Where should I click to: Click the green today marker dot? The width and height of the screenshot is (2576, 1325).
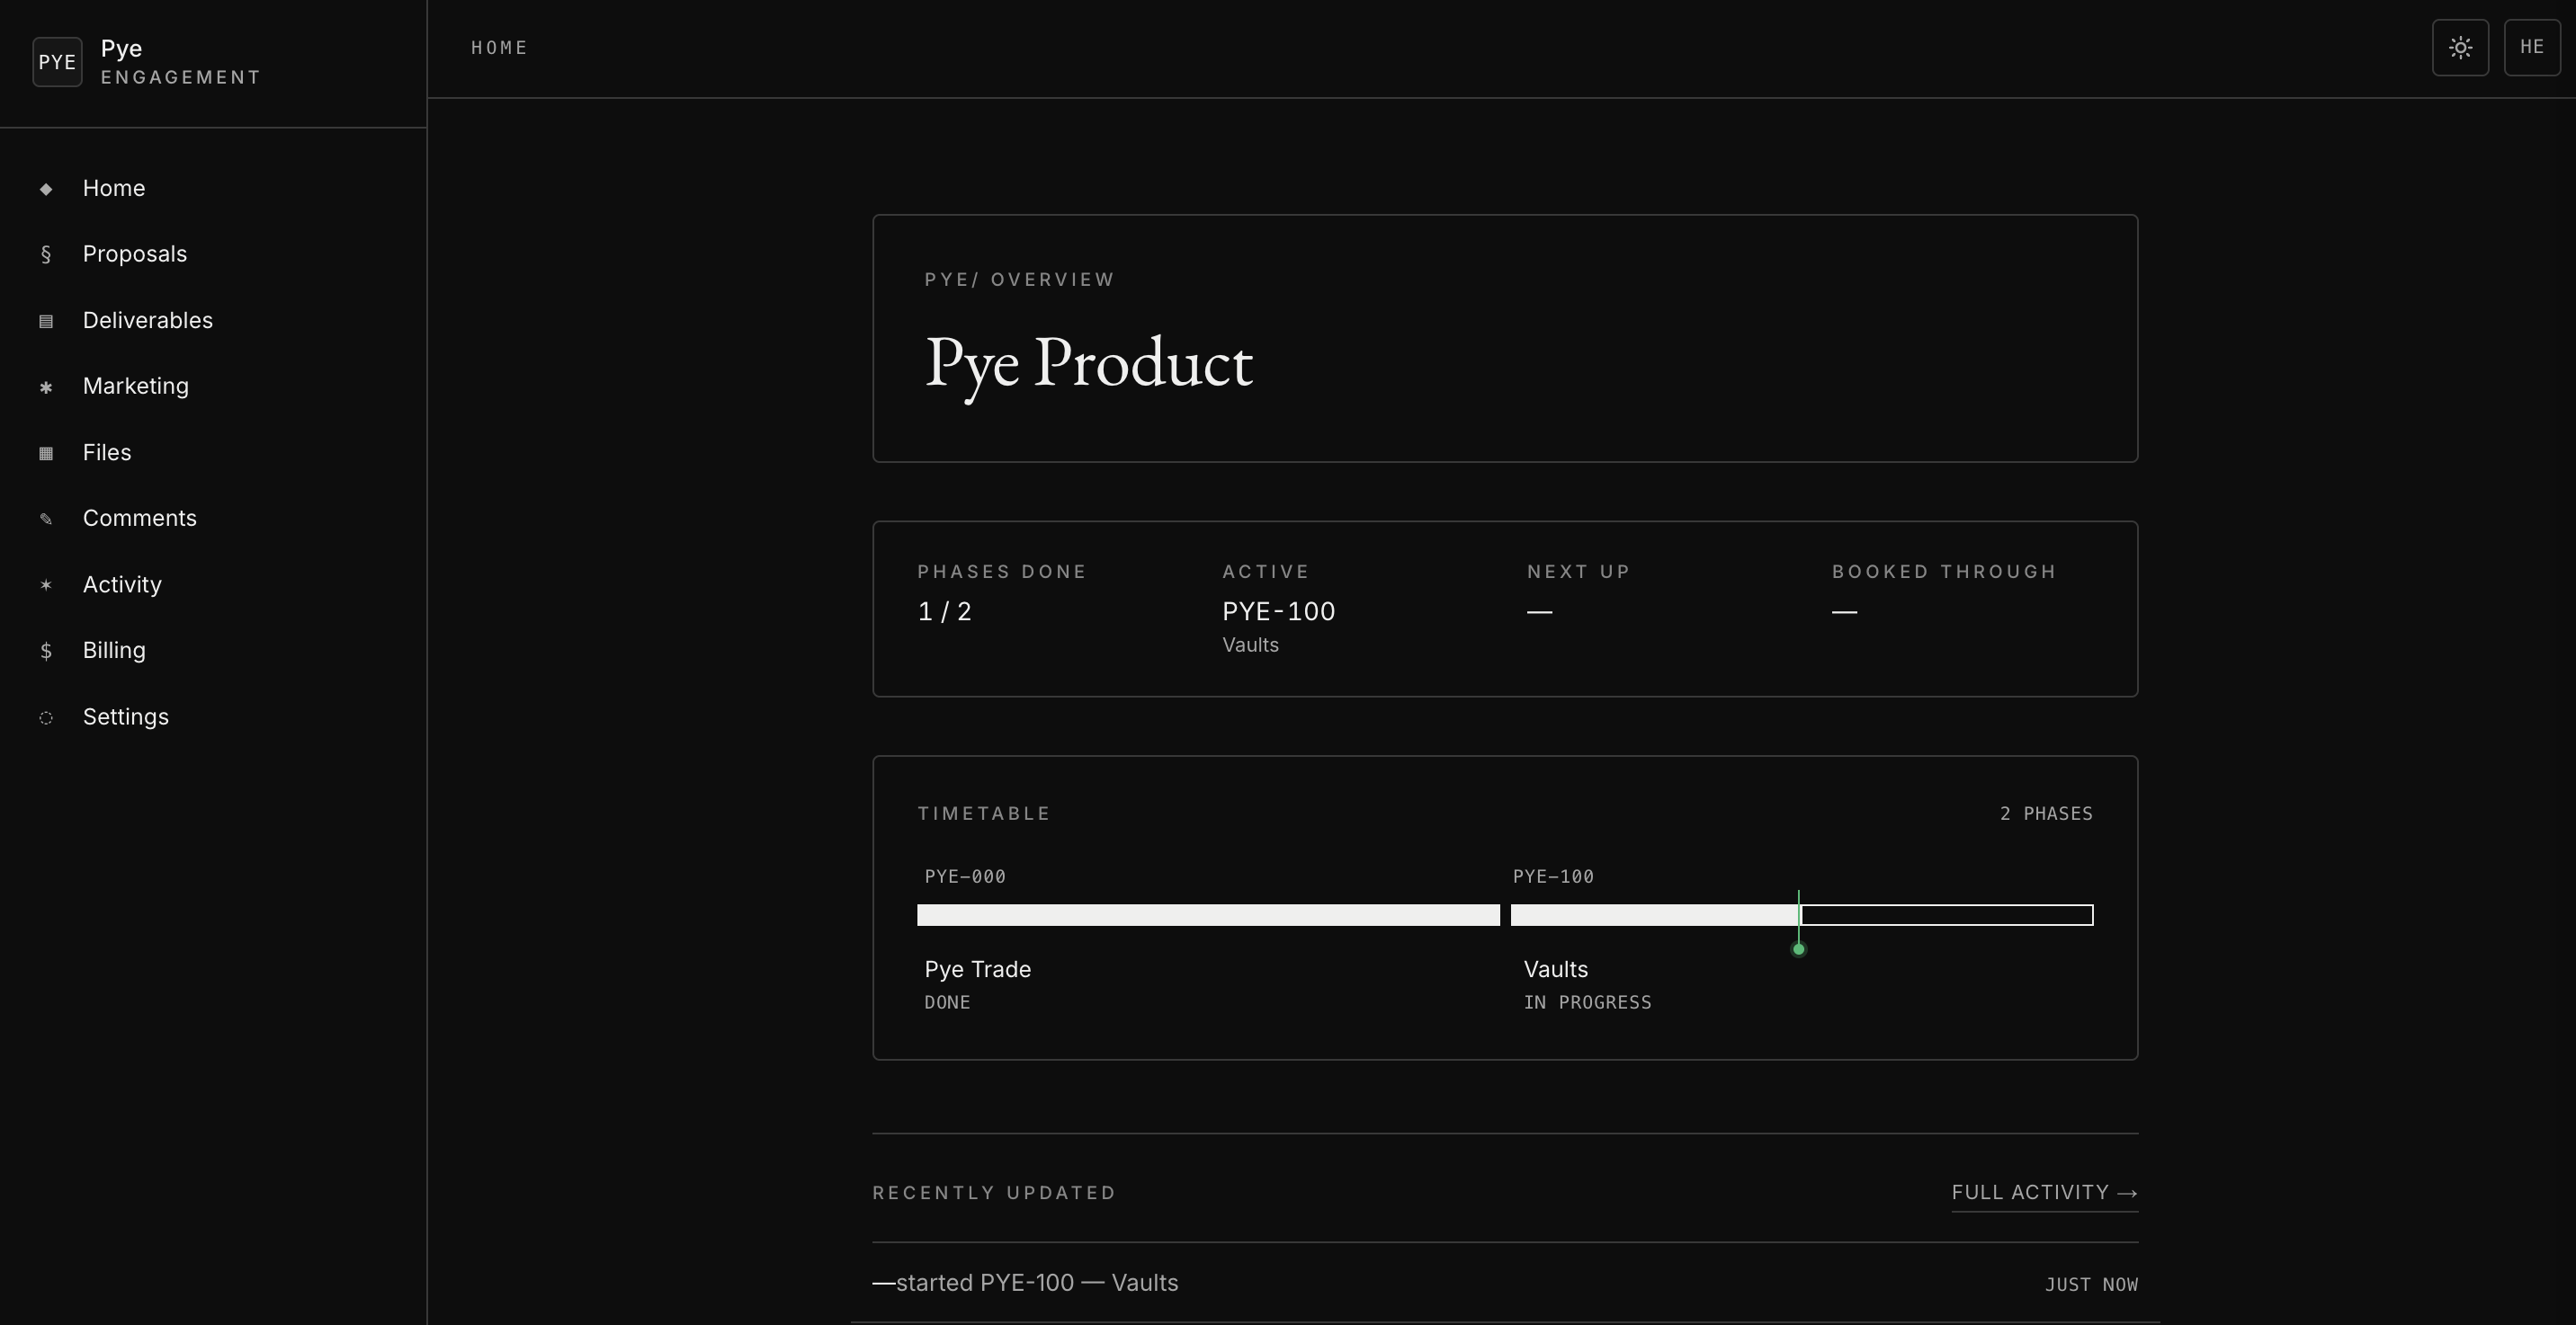coord(1798,949)
